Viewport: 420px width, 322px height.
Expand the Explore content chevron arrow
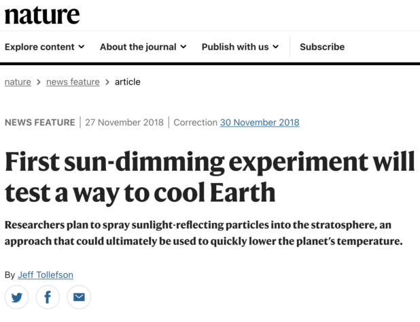coord(82,47)
